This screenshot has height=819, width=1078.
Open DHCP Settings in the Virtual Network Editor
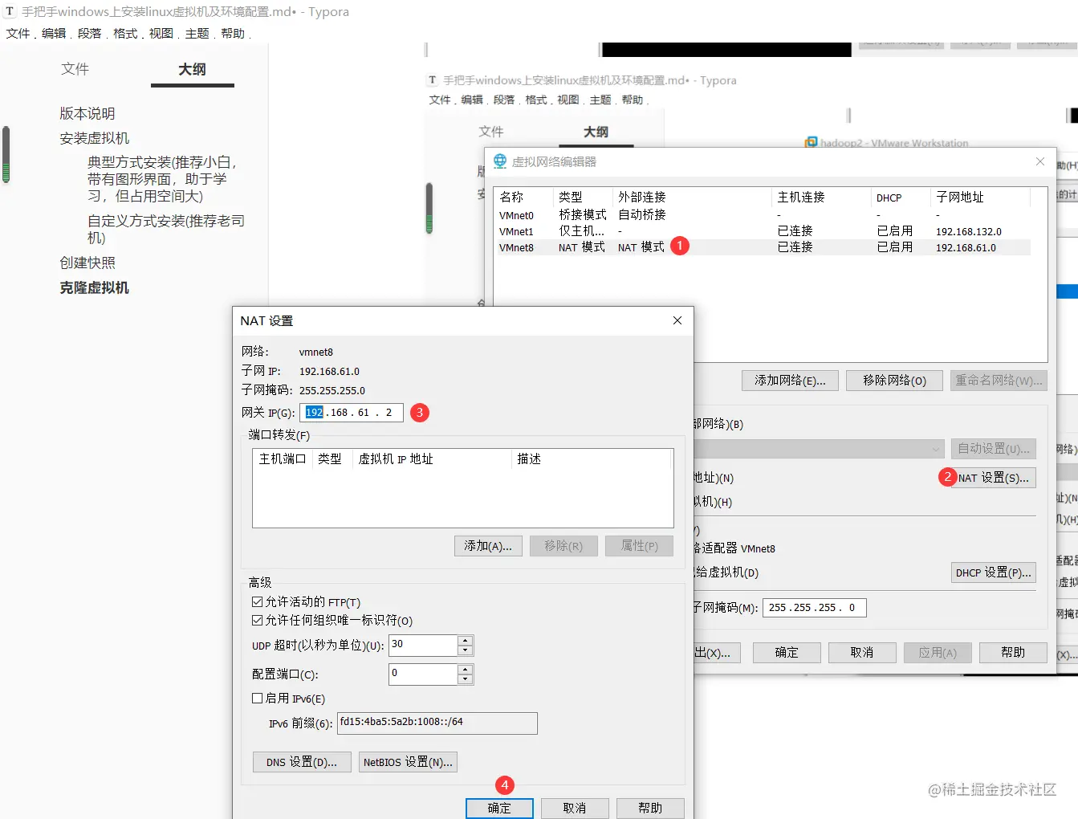(x=993, y=572)
